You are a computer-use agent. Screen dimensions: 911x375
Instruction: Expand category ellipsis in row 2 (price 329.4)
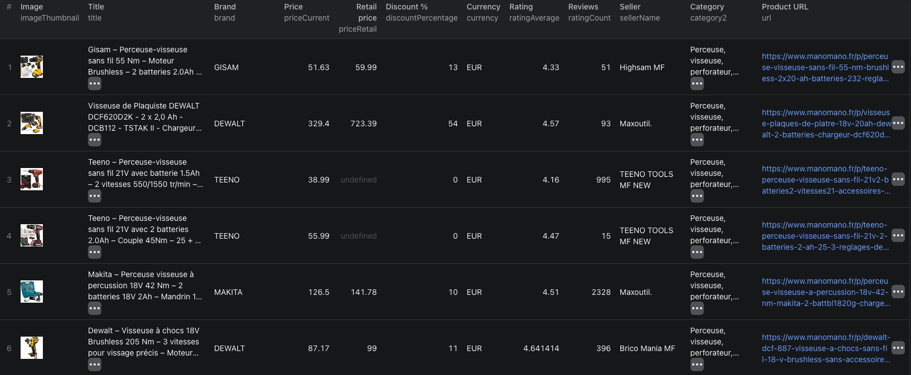point(697,140)
